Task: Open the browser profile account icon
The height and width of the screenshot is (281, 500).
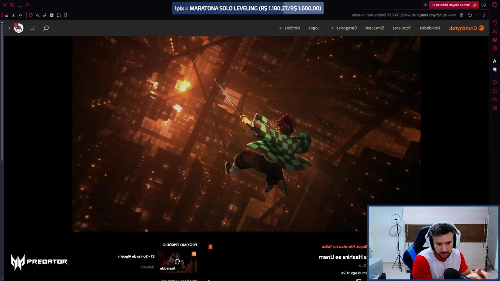Action: tap(20, 15)
